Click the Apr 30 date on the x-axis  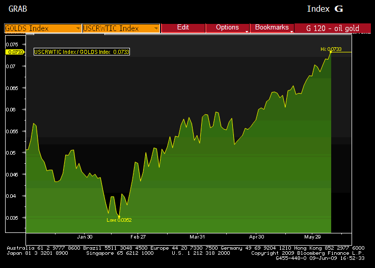pyautogui.click(x=257, y=237)
